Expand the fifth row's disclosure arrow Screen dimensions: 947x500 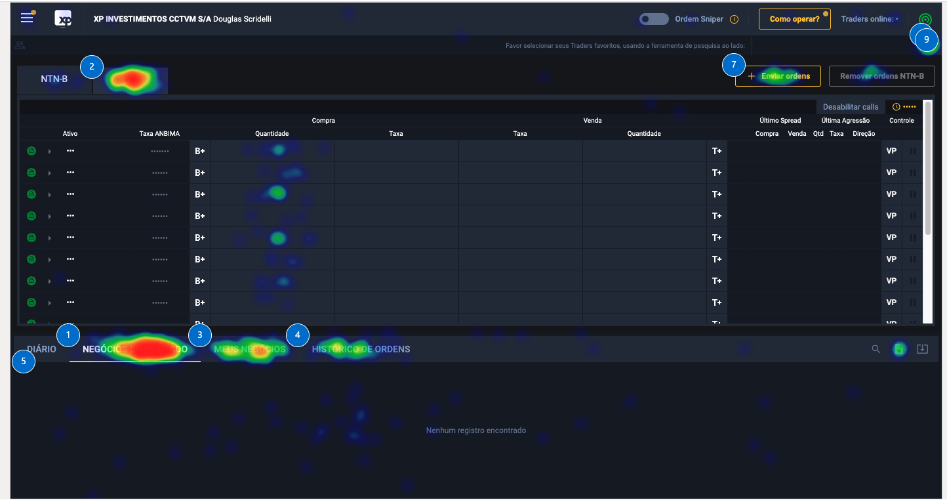pyautogui.click(x=50, y=238)
